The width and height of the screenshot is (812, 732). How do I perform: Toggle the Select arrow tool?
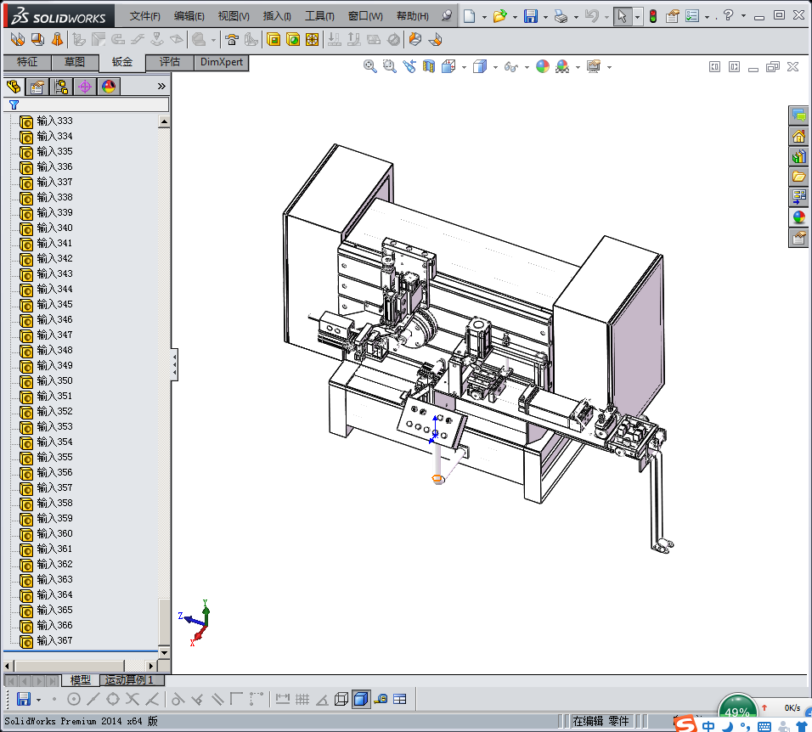[x=623, y=16]
